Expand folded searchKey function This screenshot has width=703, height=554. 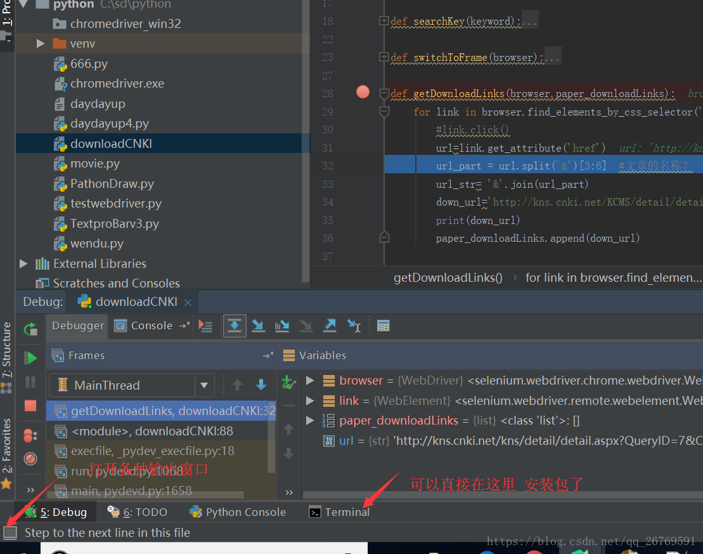pos(384,21)
